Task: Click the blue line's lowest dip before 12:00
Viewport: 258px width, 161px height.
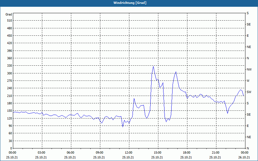Action: 123,127
